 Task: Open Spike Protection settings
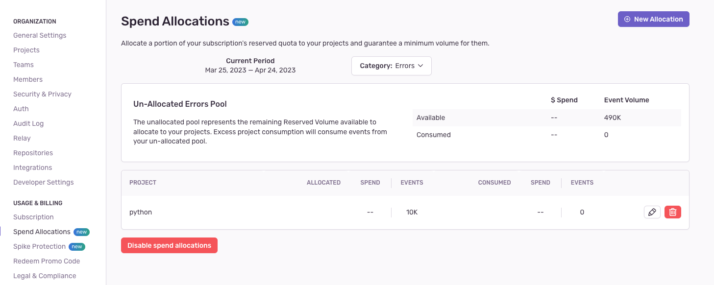39,246
